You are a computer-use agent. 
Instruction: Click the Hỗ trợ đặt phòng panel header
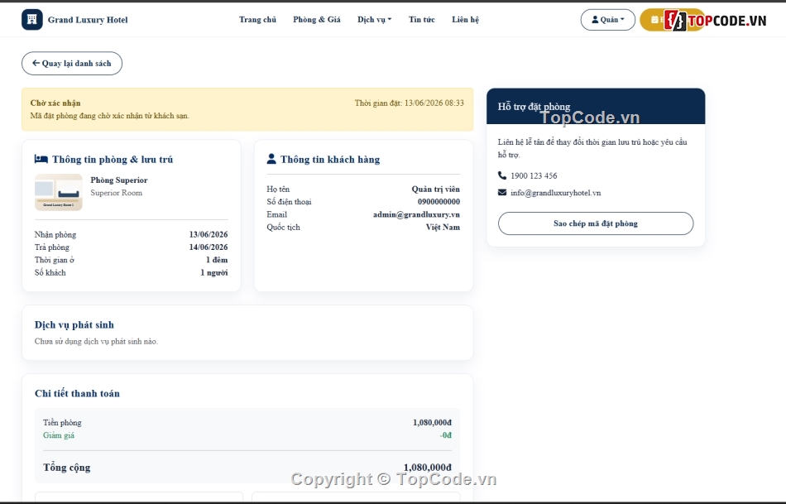pos(596,106)
